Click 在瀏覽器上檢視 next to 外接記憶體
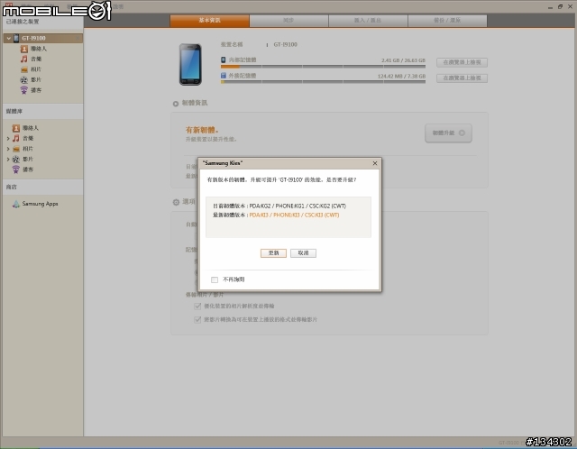 (x=462, y=78)
